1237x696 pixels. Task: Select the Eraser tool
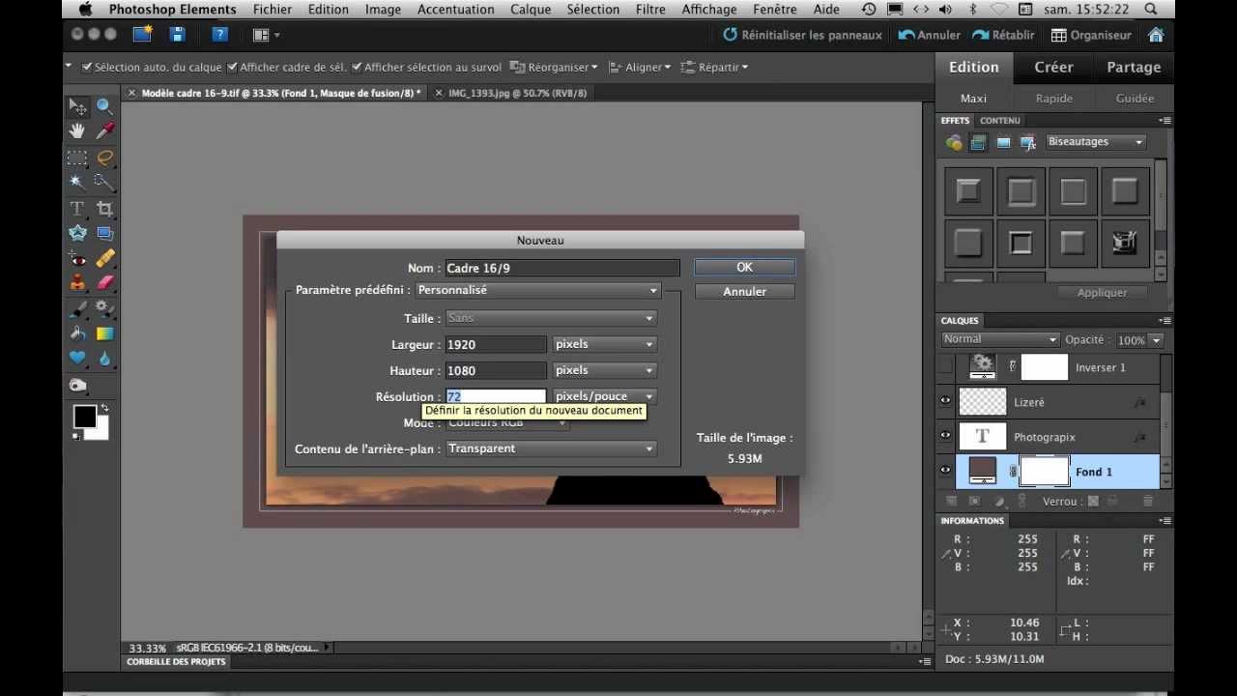click(104, 283)
